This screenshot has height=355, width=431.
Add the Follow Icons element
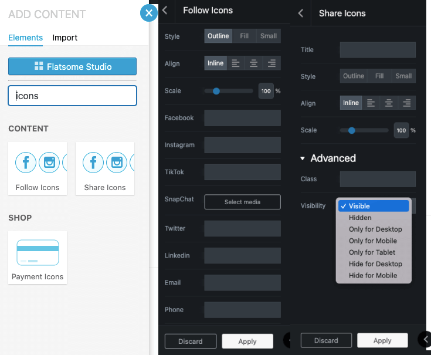click(x=38, y=168)
